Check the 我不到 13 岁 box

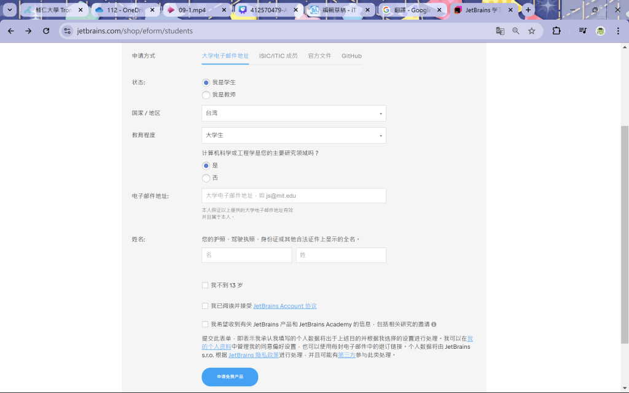tap(205, 285)
